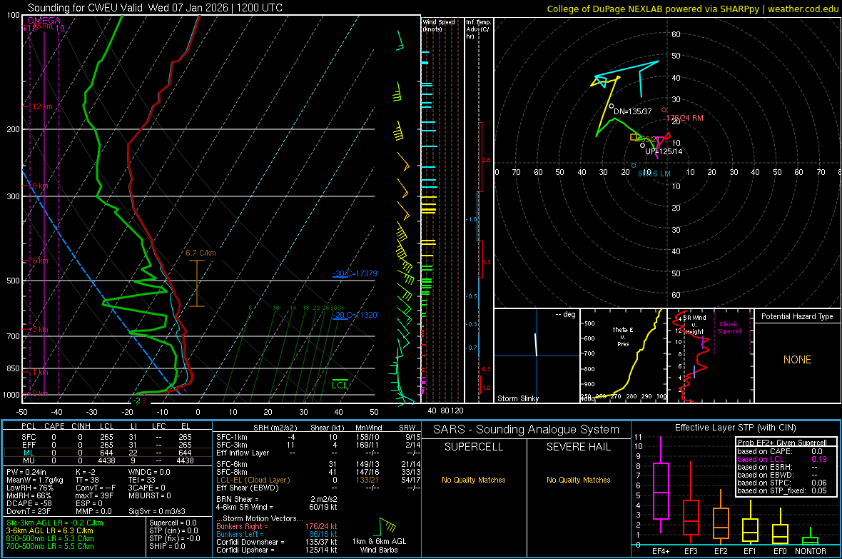Click No Quality Matches under SUPERCELL
The height and width of the screenshot is (559, 842).
(x=474, y=480)
